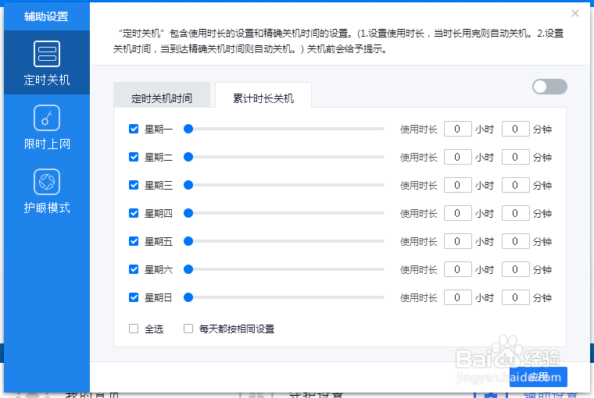Check the 全选 checkbox
Viewport: 594px width, 398px height.
click(134, 329)
